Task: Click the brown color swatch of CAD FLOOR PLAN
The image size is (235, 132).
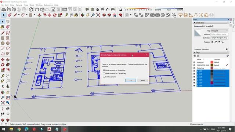Action: pos(212,65)
